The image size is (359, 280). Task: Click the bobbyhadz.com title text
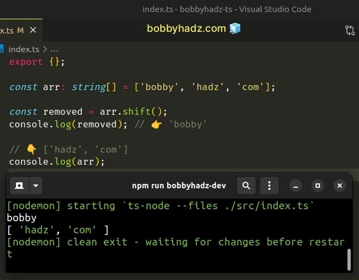click(x=186, y=29)
